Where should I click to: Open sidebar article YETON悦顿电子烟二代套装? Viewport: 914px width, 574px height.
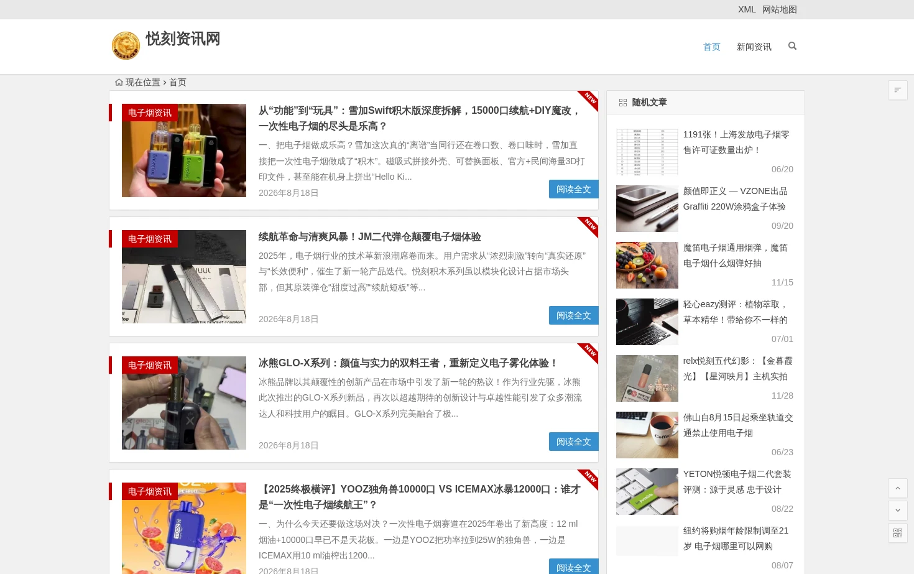pos(737,482)
